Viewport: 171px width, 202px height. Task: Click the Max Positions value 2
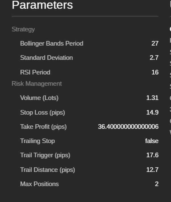(x=156, y=184)
